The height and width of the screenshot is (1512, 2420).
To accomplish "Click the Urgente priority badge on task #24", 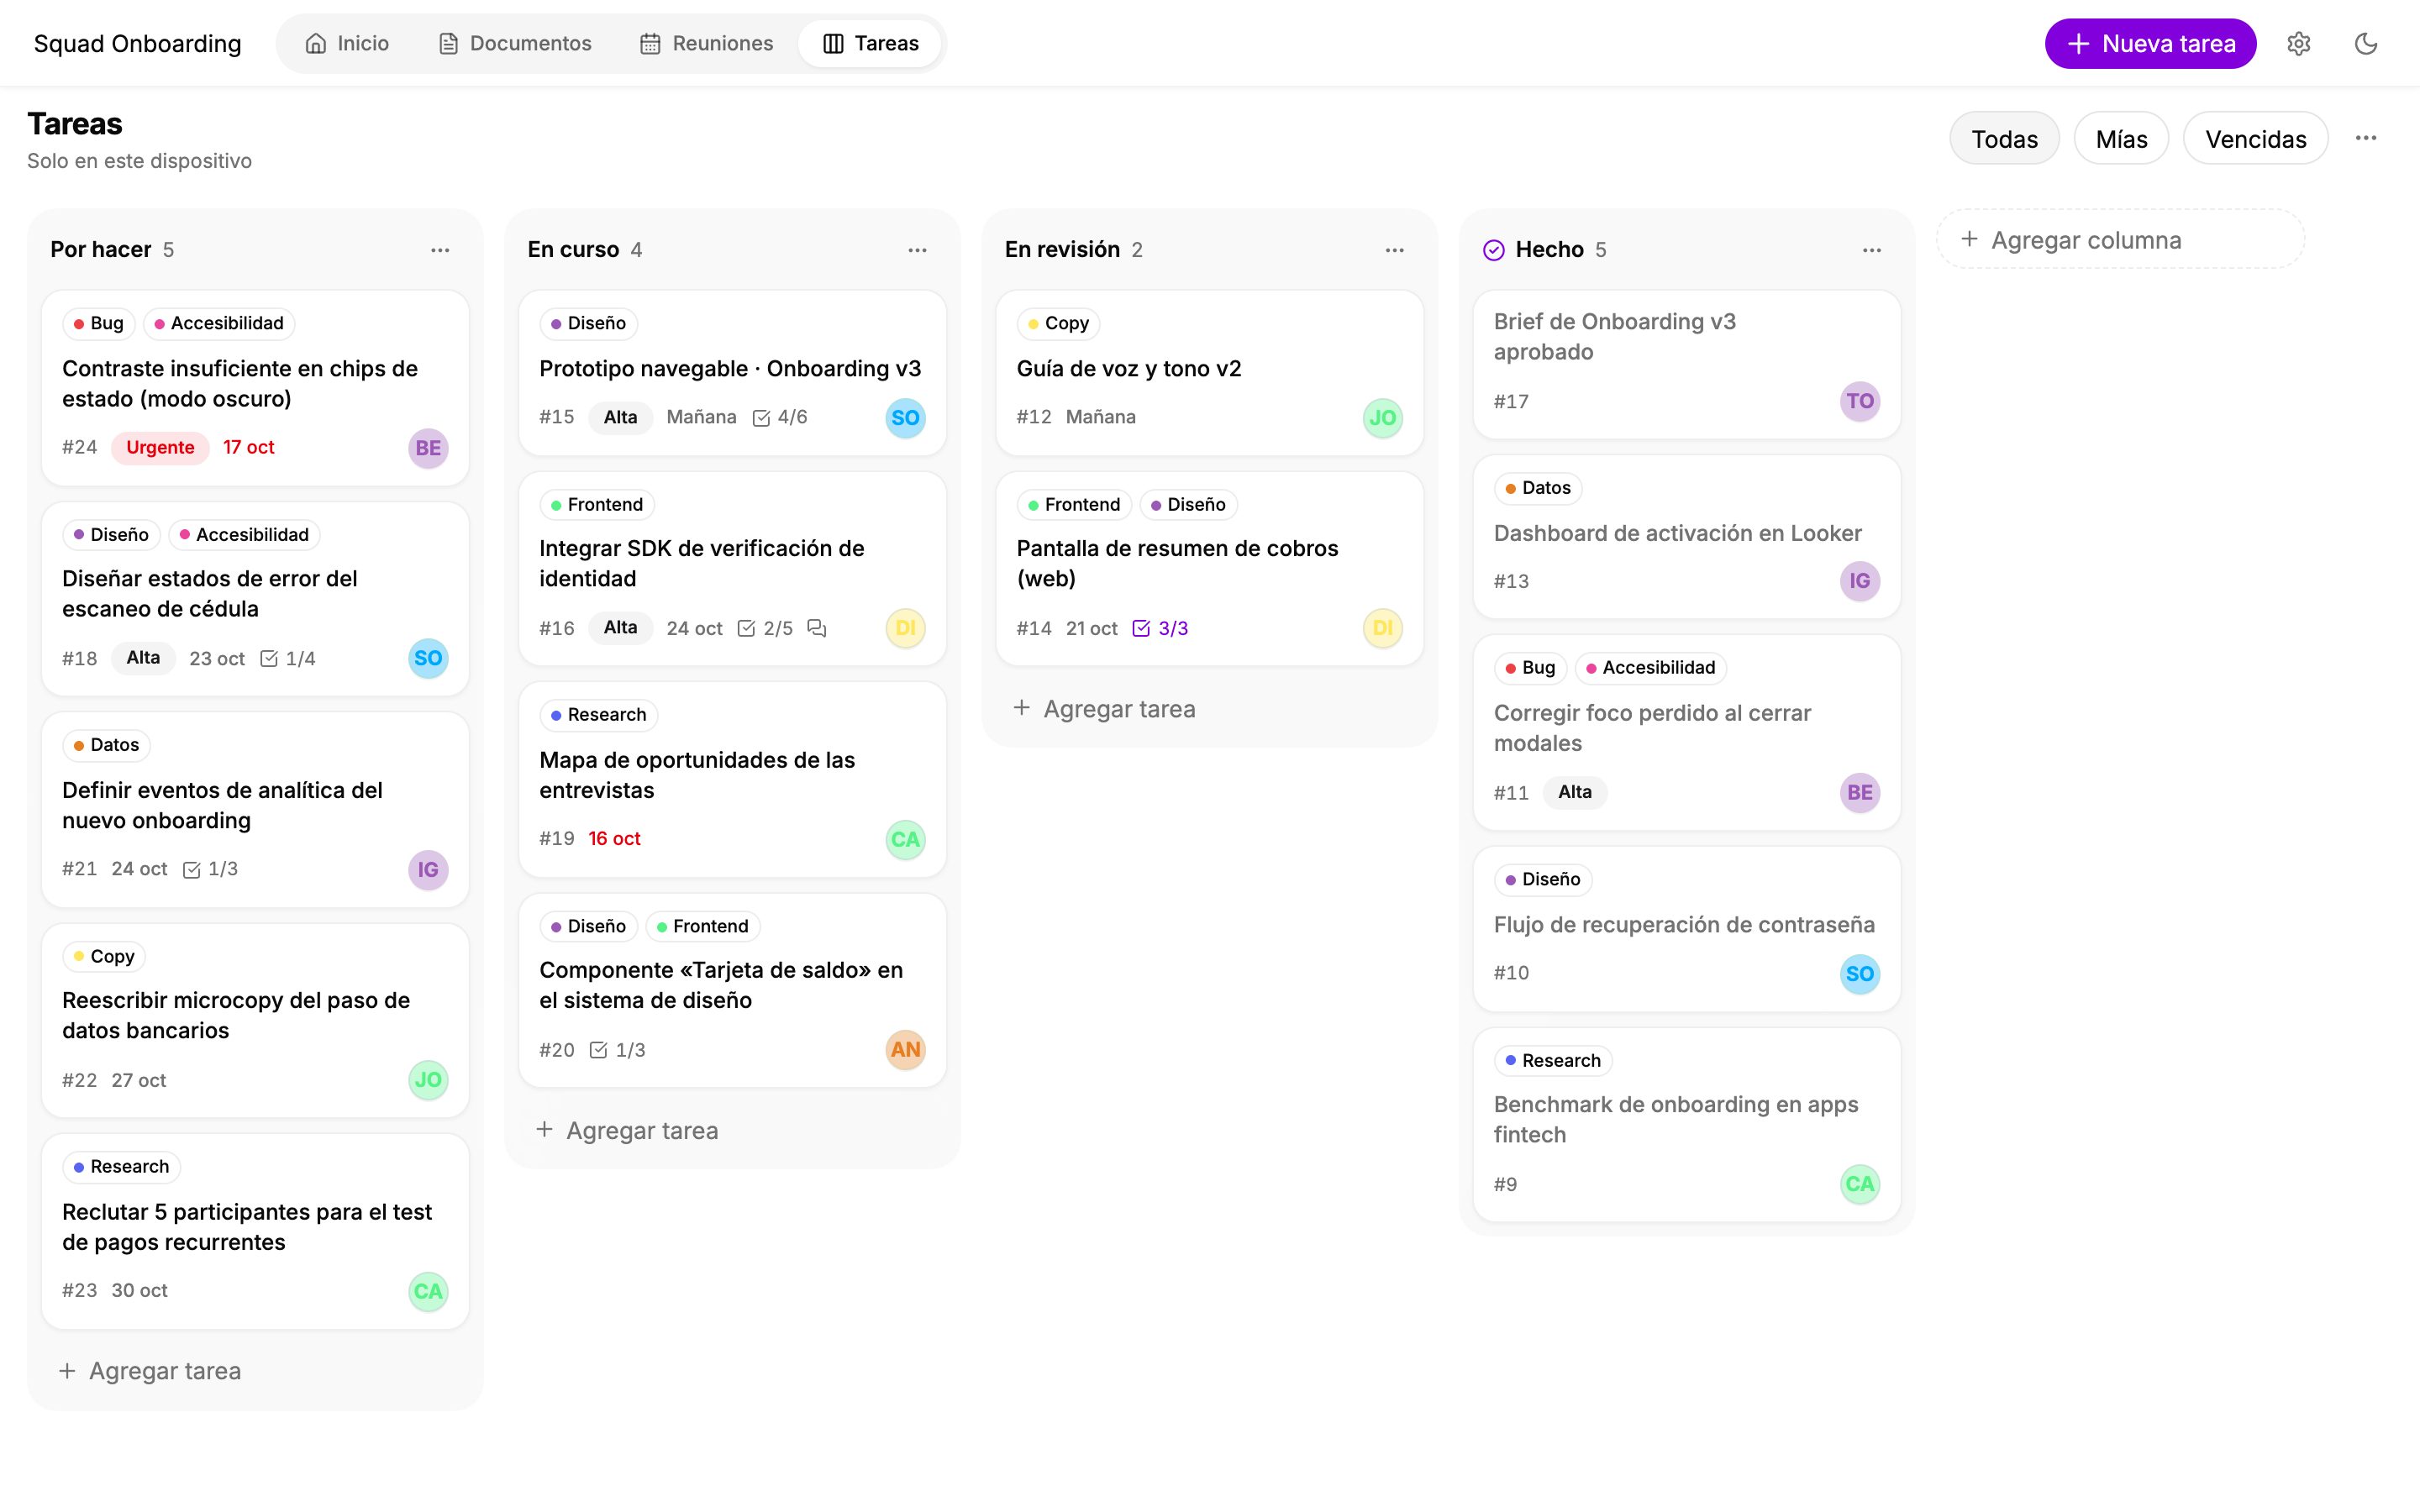I will 160,447.
